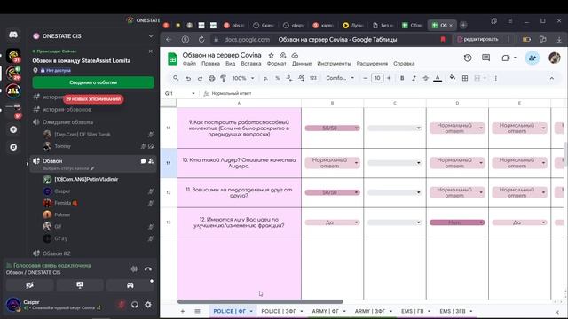Open the Расширения menu

click(x=372, y=64)
